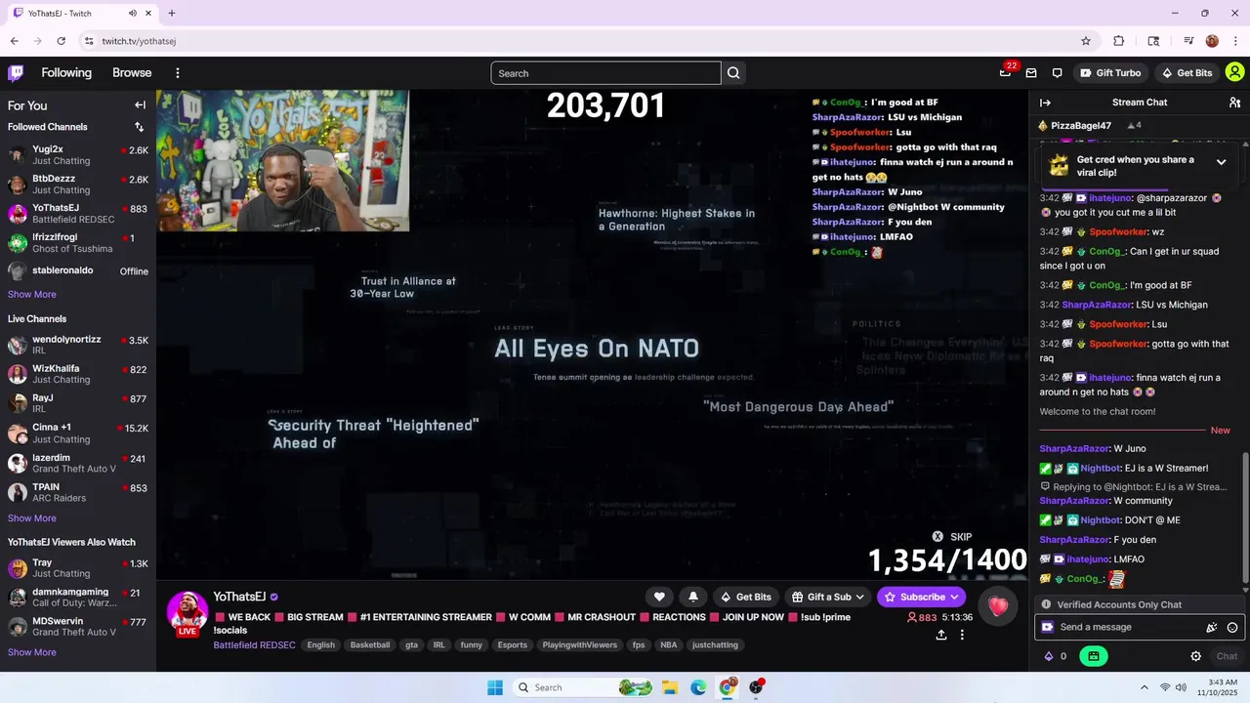Toggle notifications bell for YoThatsEJ
Image resolution: width=1250 pixels, height=703 pixels.
click(x=693, y=597)
